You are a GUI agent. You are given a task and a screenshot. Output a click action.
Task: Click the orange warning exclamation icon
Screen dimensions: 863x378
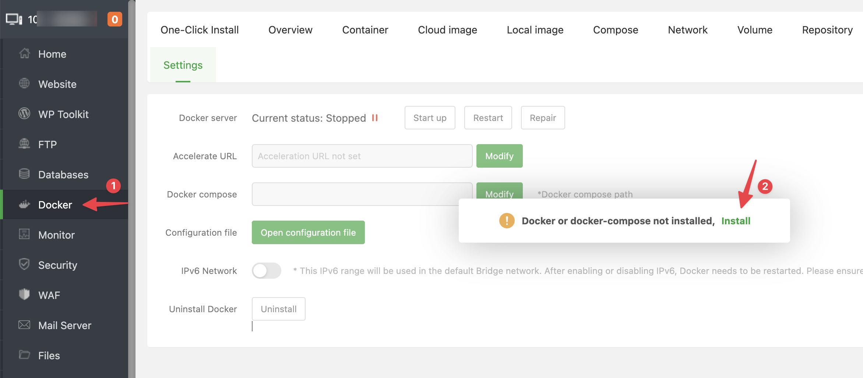point(507,221)
